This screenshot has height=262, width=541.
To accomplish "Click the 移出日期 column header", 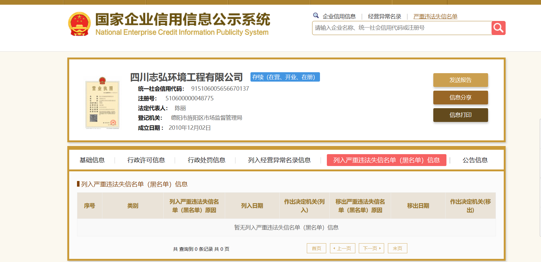I will [x=418, y=206].
